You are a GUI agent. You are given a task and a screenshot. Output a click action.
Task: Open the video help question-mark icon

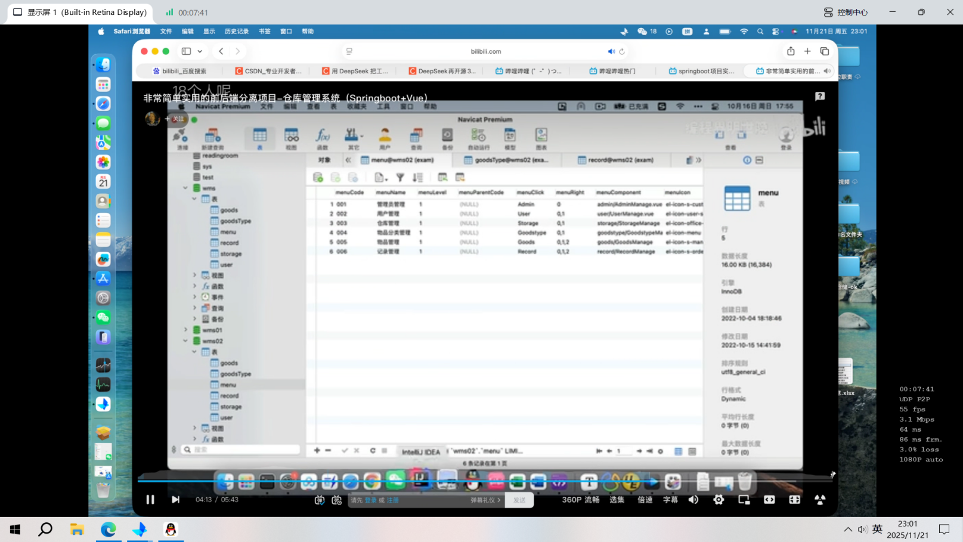click(820, 96)
